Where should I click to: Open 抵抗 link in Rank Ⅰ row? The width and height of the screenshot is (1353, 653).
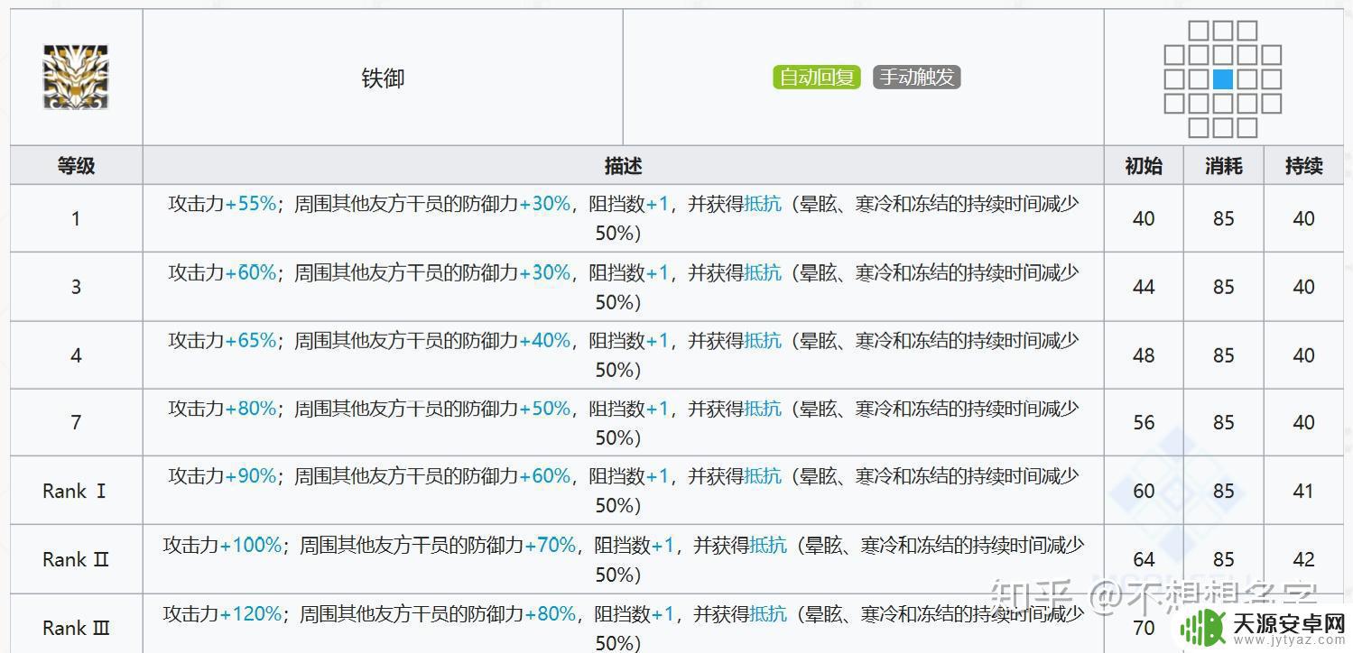pos(763,476)
